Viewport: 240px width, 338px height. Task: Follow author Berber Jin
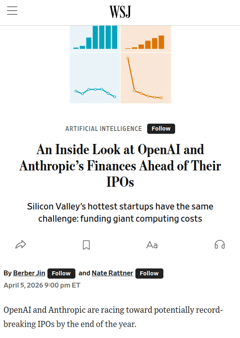point(61,273)
